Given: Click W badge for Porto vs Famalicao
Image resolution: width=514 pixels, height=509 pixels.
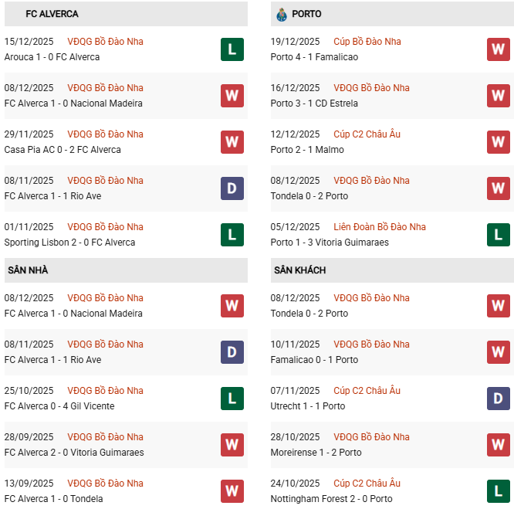Looking at the screenshot, I should tap(498, 49).
